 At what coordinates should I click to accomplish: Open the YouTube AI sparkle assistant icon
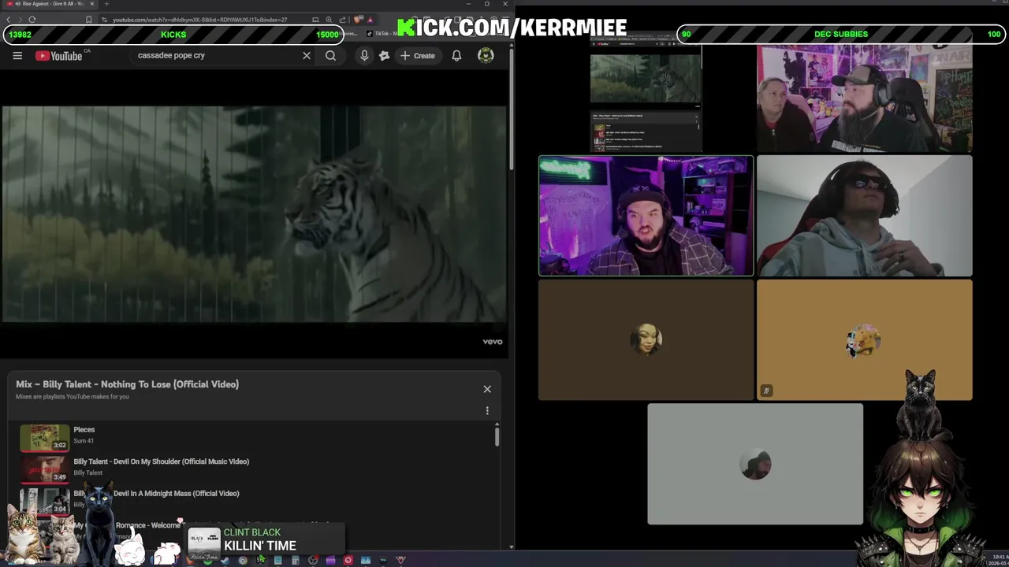coord(384,56)
